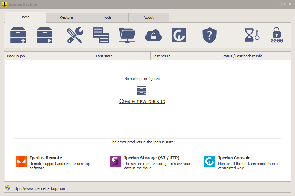The image size is (295, 196).
Task: Click the drawer icon above Create new backup
Action: [x=142, y=90]
